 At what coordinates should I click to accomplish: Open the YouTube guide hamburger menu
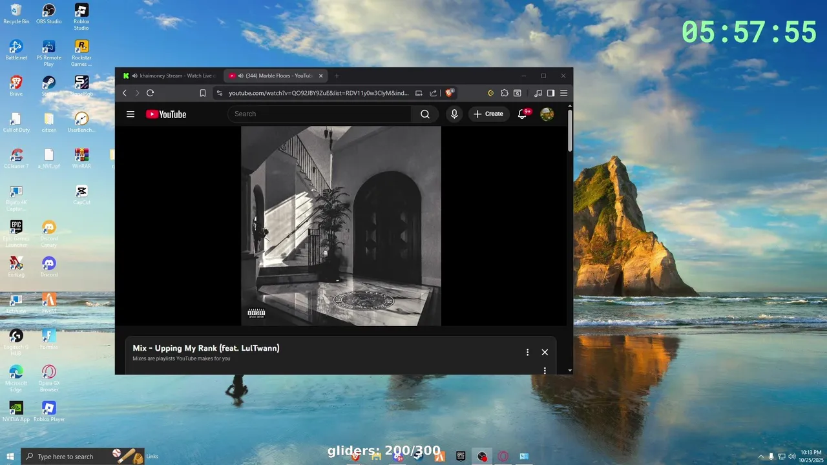coord(131,114)
